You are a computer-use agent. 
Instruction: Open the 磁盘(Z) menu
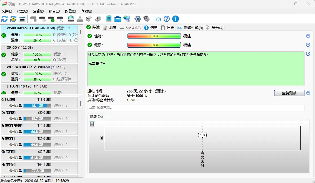[22, 11]
